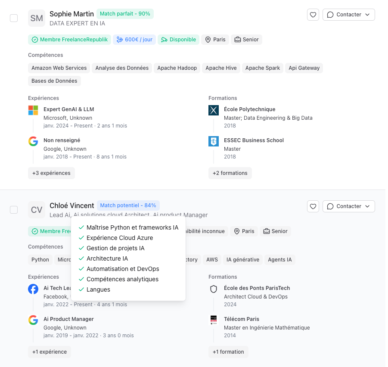The image size is (388, 367).
Task: Click the Google logo on Sophie's second experience
Action: coord(33,141)
